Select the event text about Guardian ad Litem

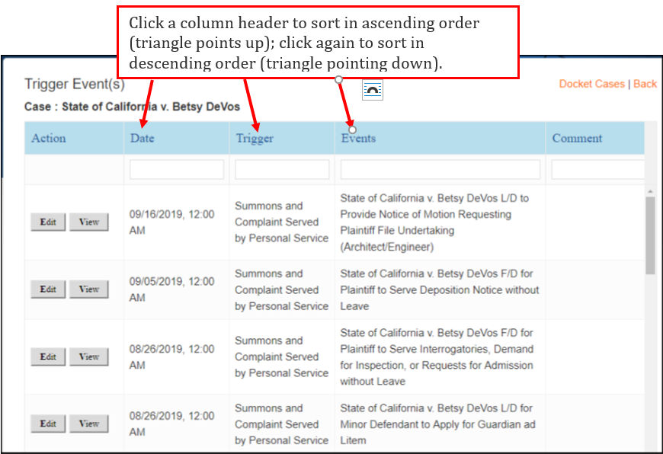coord(437,424)
